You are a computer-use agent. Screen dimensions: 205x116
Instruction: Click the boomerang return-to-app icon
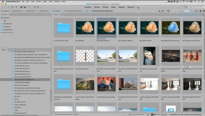pos(17,7)
